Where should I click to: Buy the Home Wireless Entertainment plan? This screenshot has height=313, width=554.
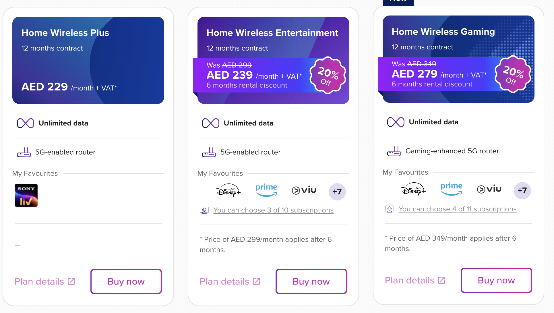tap(311, 281)
